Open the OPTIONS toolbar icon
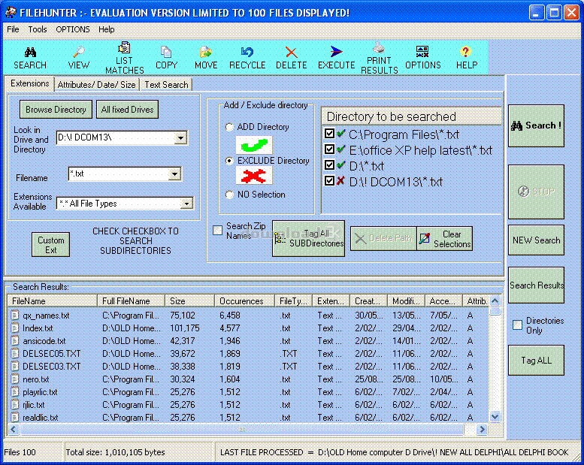This screenshot has height=465, width=584. 422,51
